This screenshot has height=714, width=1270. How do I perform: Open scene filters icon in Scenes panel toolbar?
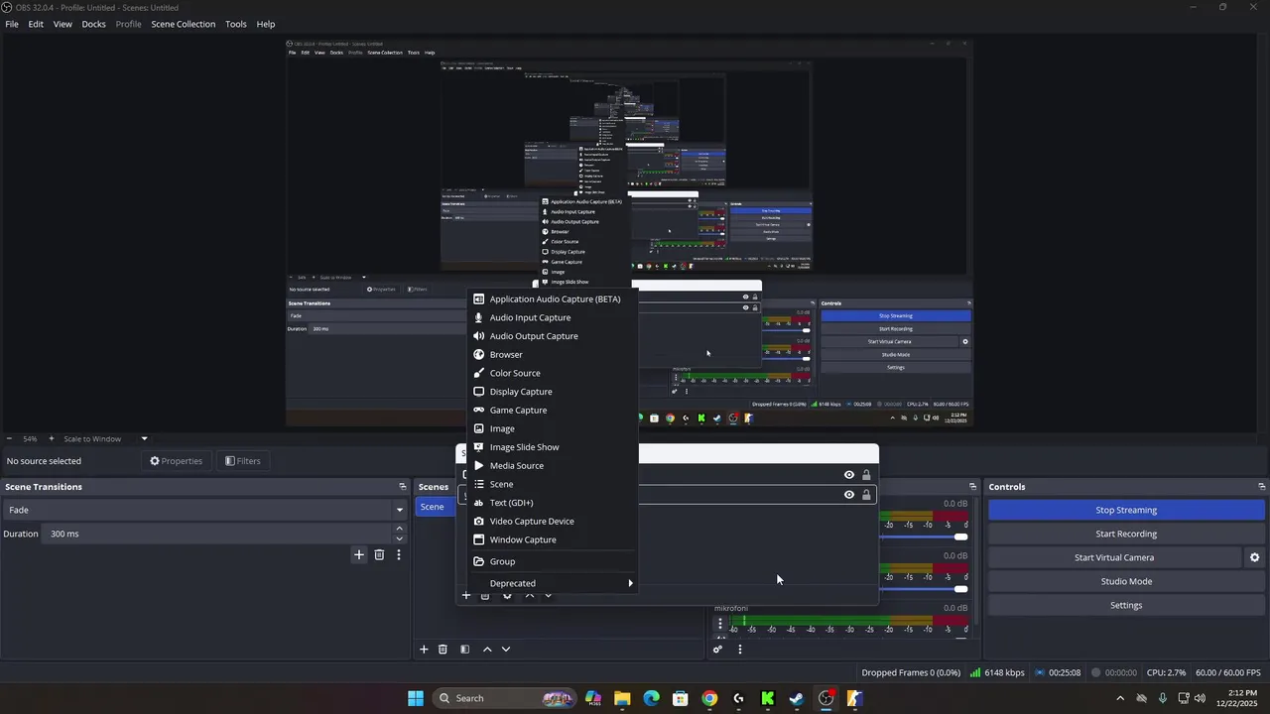tap(464, 650)
